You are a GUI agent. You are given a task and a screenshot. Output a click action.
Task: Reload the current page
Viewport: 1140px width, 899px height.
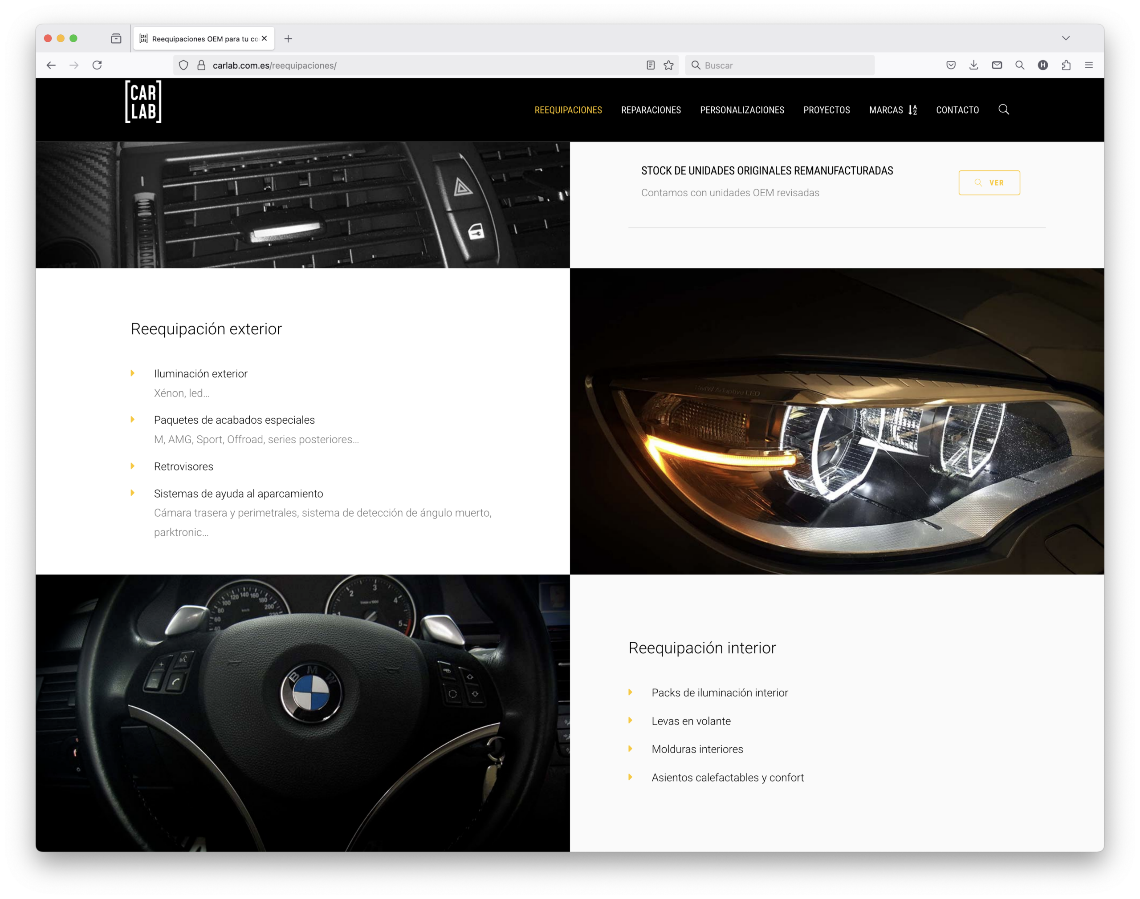[x=97, y=65]
